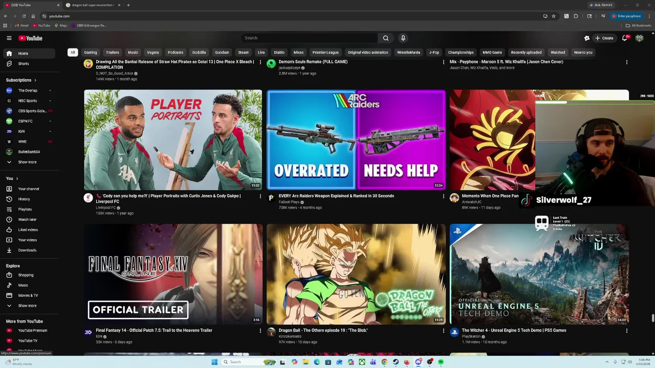Image resolution: width=655 pixels, height=368 pixels.
Task: Go to Home in the sidebar
Action: point(29,53)
